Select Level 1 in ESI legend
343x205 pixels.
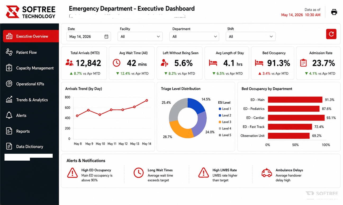[225, 109]
